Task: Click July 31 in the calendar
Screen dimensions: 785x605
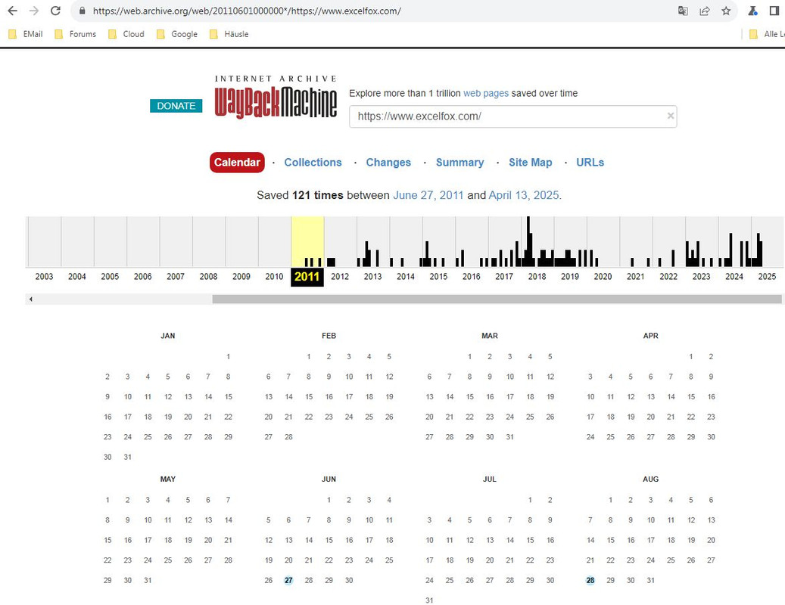Action: [429, 600]
